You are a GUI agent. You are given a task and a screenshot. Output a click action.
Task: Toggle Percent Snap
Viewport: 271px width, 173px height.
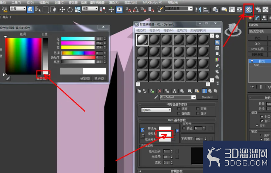(143, 9)
